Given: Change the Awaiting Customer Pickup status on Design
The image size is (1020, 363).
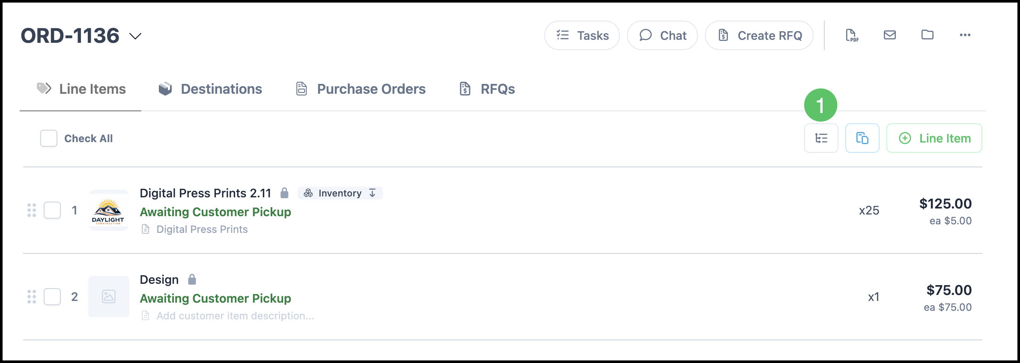Looking at the screenshot, I should (215, 298).
